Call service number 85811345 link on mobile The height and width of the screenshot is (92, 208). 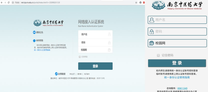pyautogui.click(x=182, y=88)
